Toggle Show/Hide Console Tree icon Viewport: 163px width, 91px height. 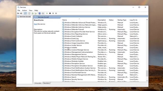coord(25,13)
